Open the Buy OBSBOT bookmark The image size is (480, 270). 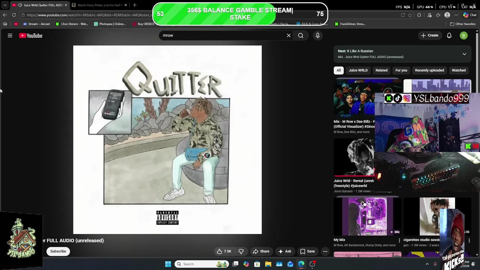[x=145, y=24]
